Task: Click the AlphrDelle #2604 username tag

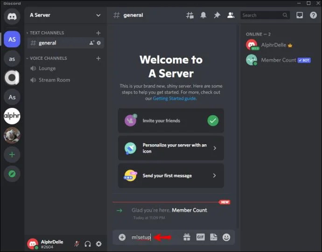Action: tap(52, 244)
